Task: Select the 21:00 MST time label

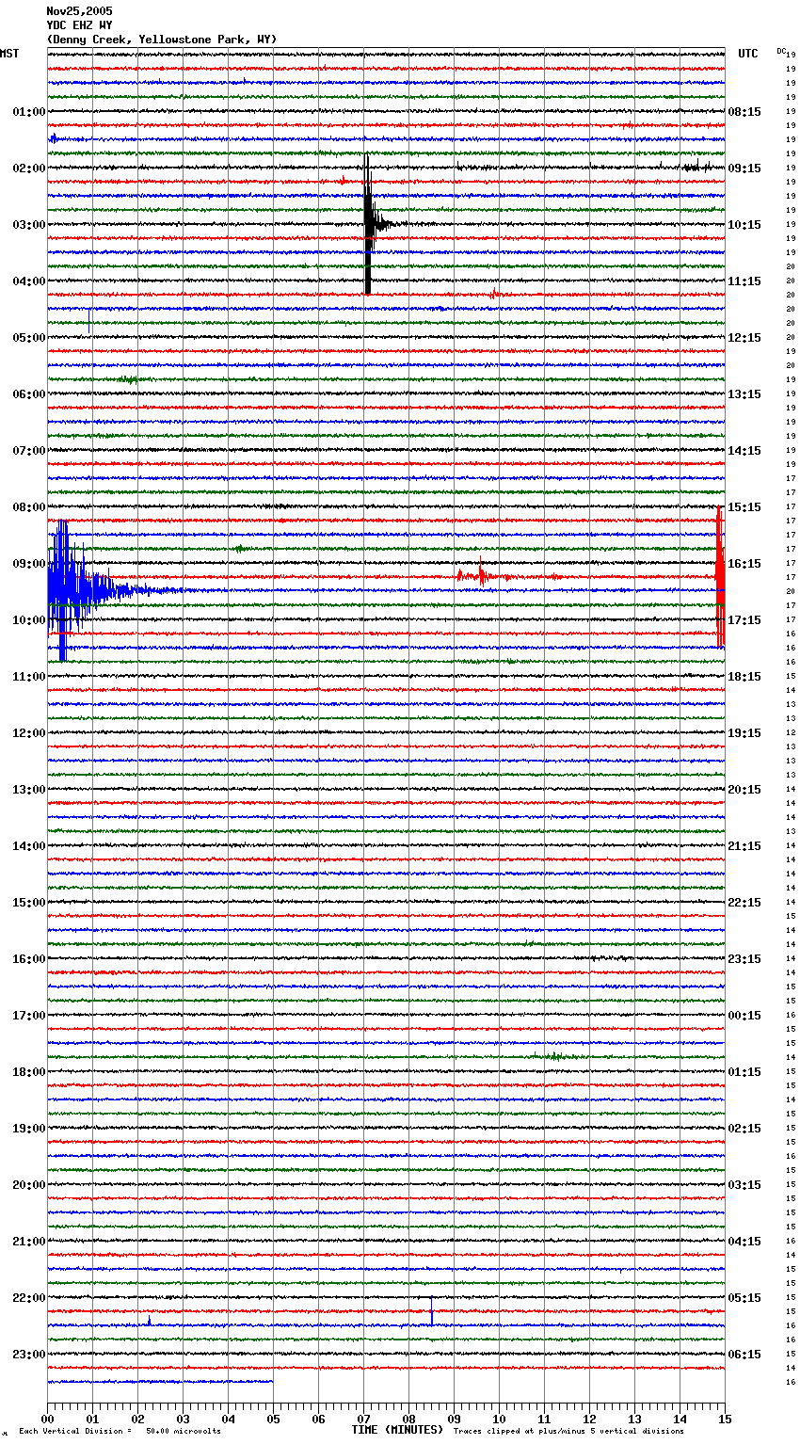Action: click(28, 1242)
